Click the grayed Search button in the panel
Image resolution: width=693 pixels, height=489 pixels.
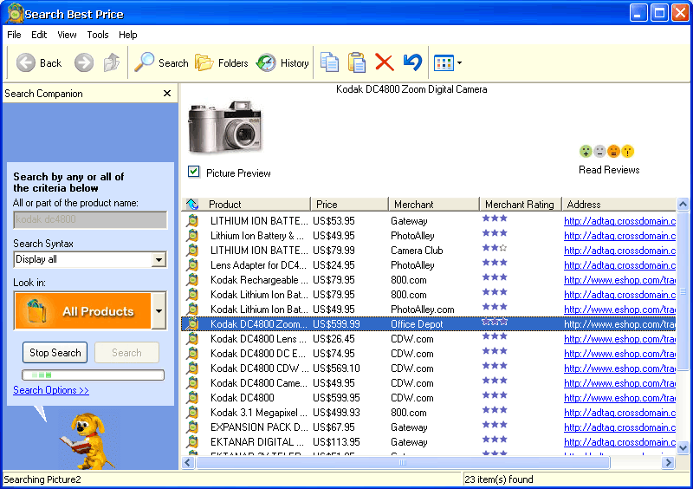[126, 353]
